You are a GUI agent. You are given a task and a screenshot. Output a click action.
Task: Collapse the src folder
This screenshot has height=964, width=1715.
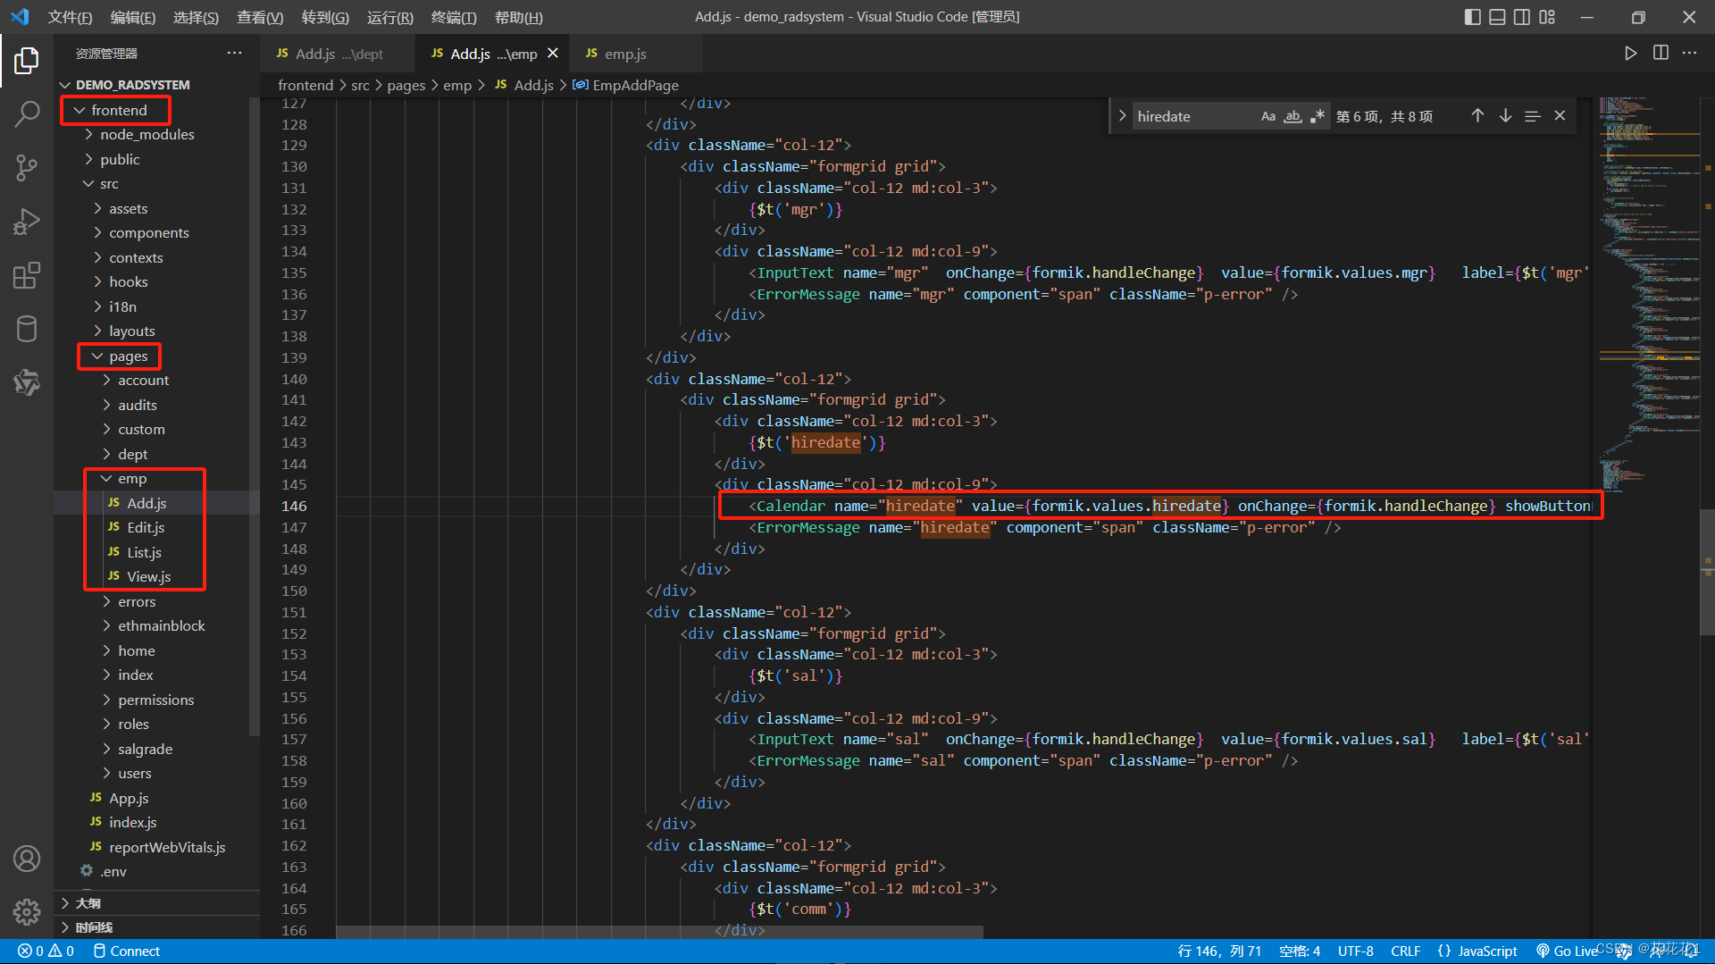pyautogui.click(x=109, y=184)
